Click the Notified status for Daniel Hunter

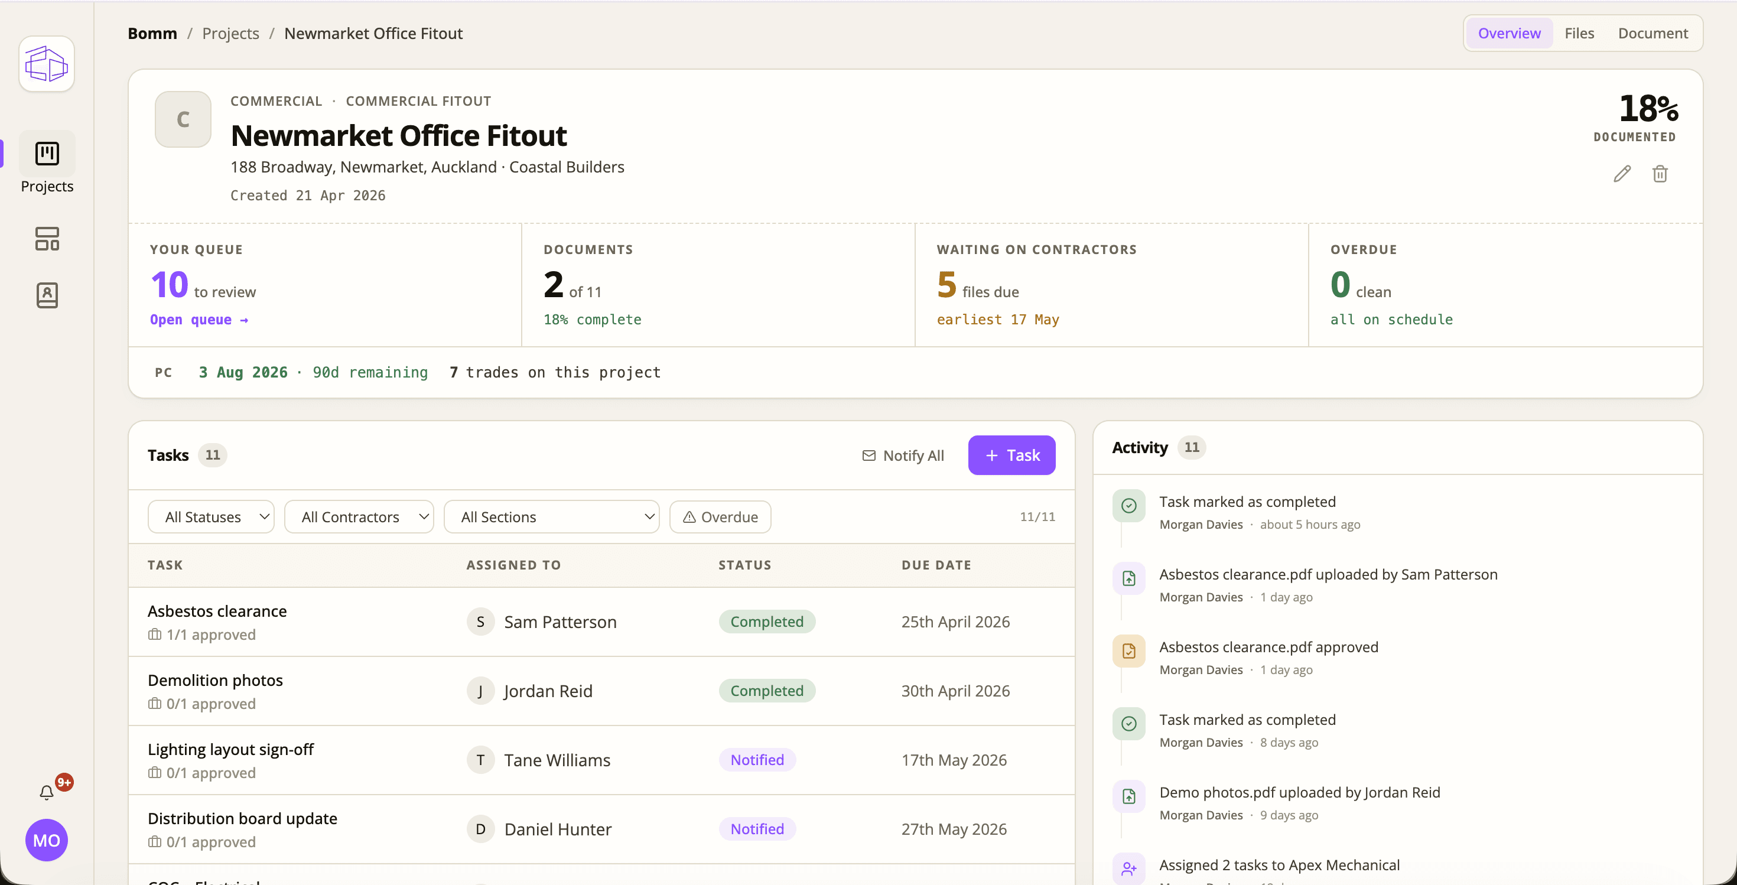(757, 829)
